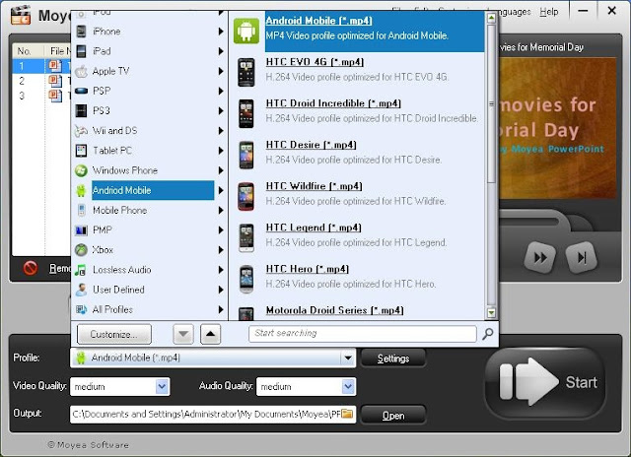Image resolution: width=631 pixels, height=457 pixels.
Task: Click the Lossless Audio music note icon
Action: point(81,270)
